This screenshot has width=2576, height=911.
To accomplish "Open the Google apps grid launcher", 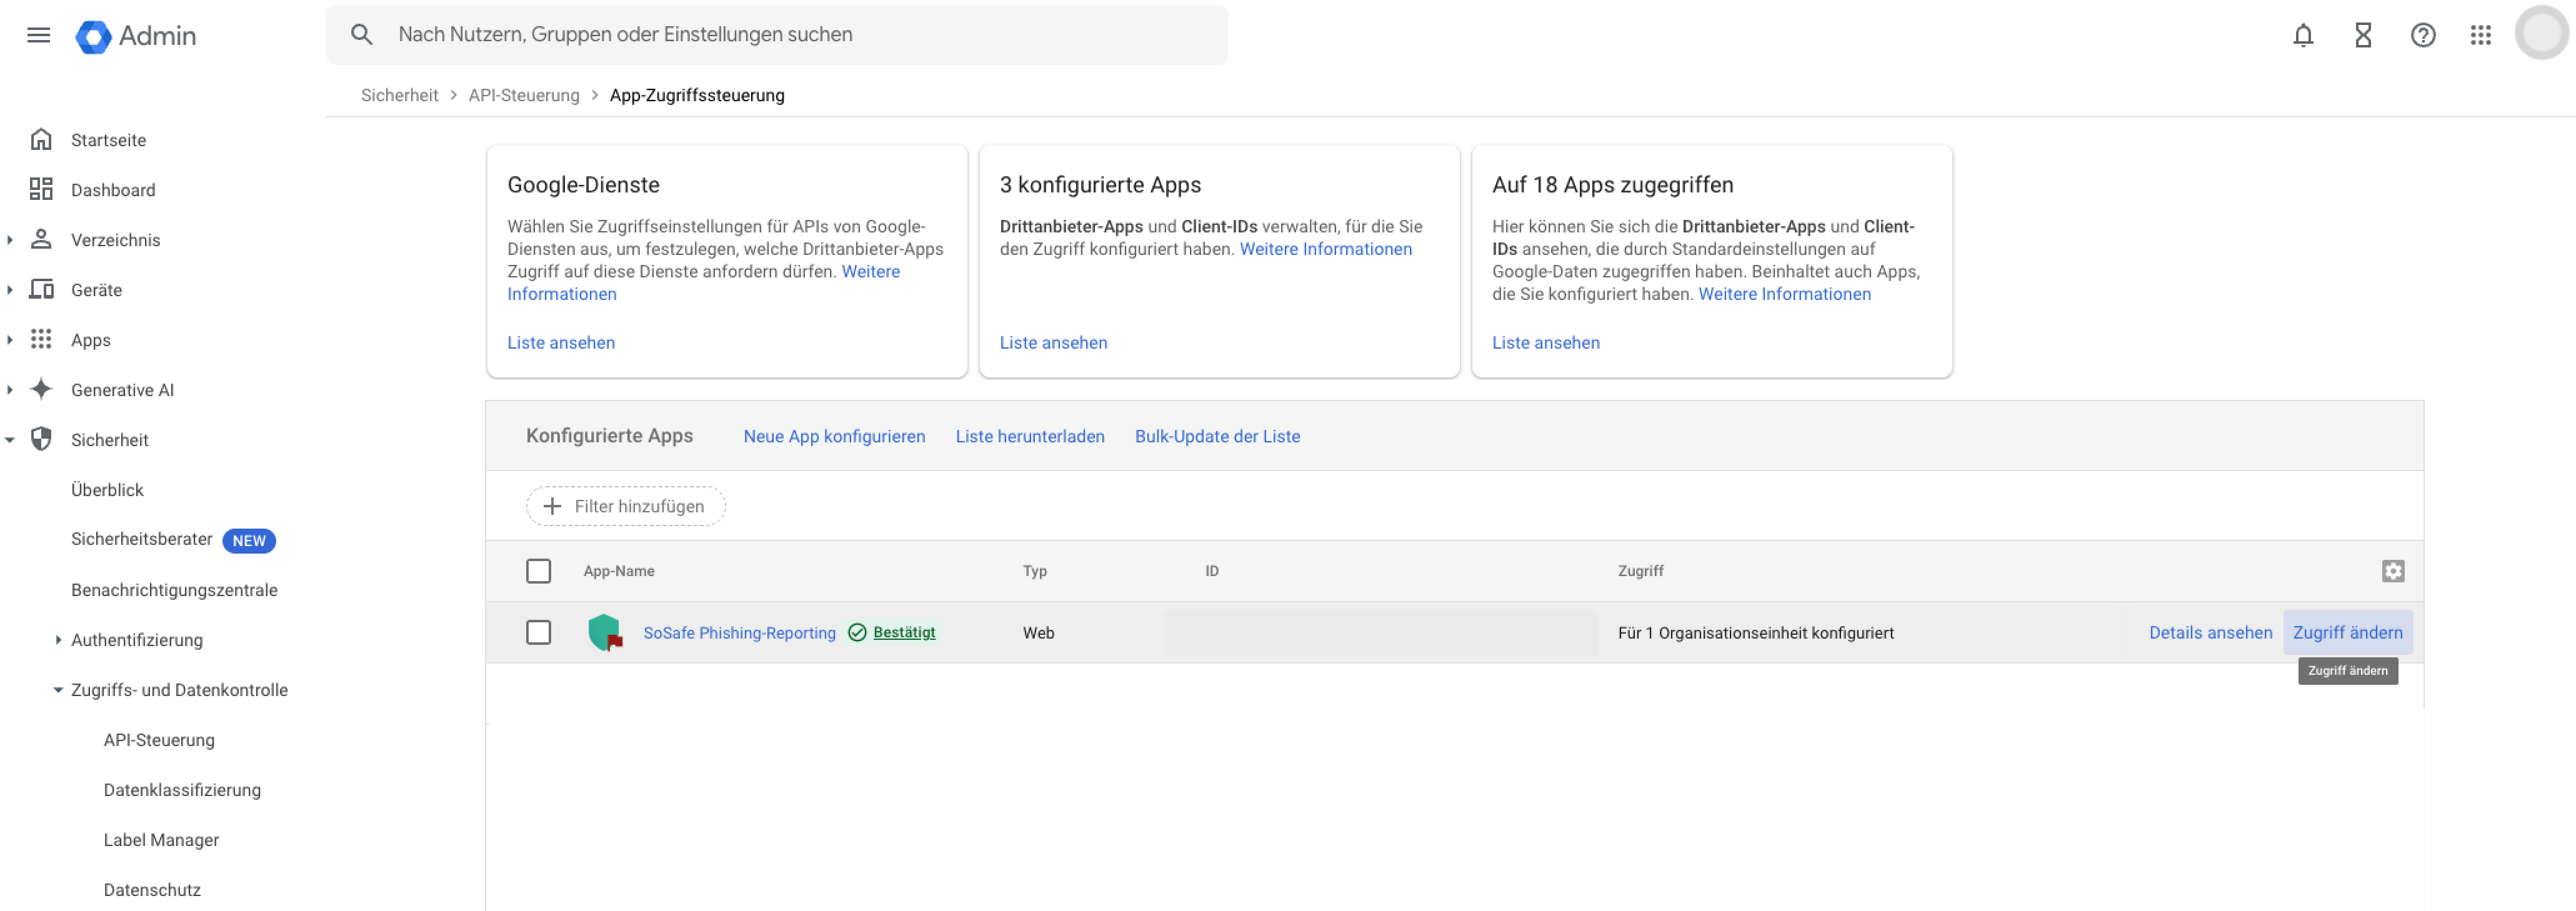I will pos(2481,35).
